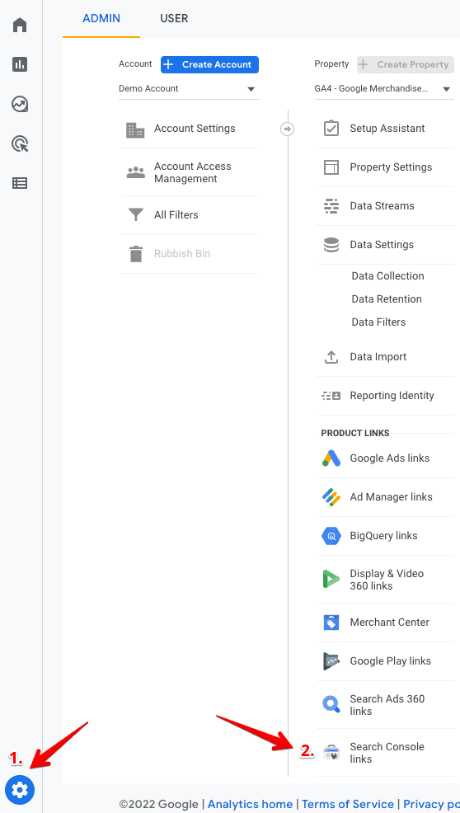460x813 pixels.
Task: Open the GA4 property selector dropdown
Action: pyautogui.click(x=384, y=89)
